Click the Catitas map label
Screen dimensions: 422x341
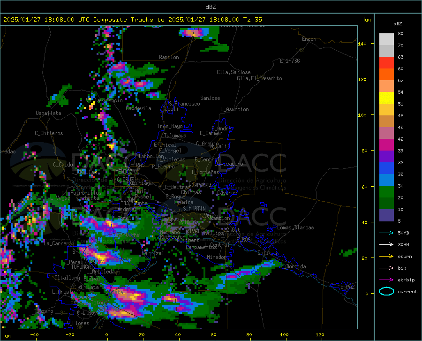268,253
